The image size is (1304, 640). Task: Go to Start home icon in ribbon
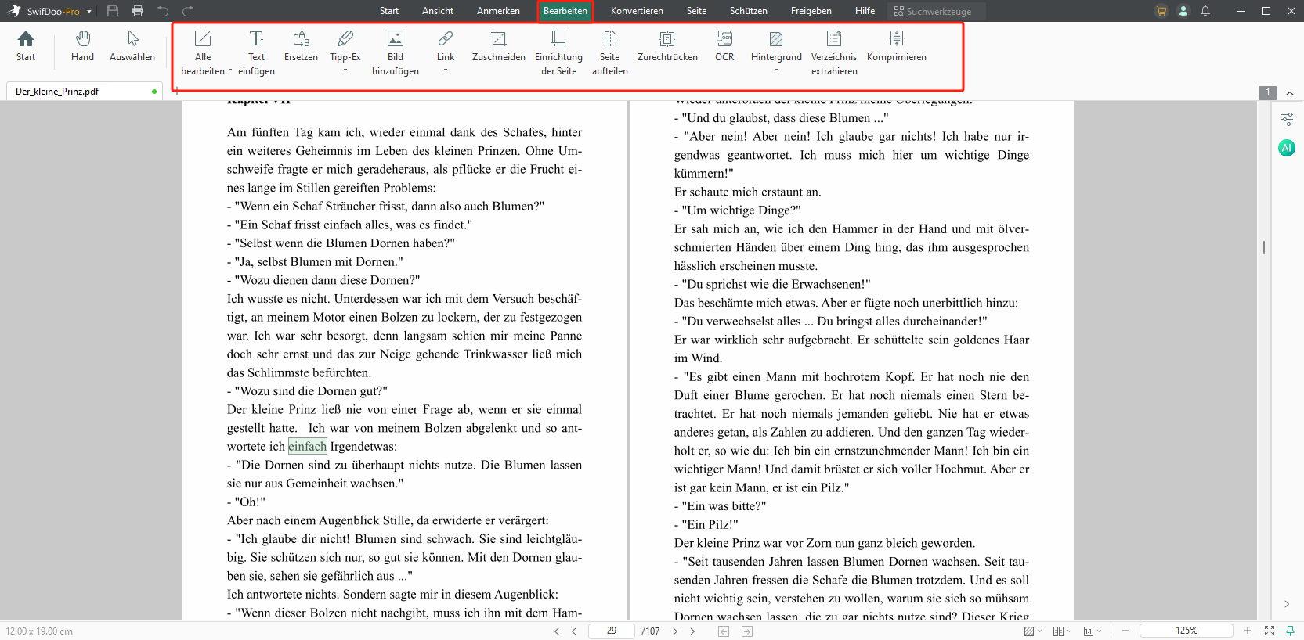tap(26, 46)
